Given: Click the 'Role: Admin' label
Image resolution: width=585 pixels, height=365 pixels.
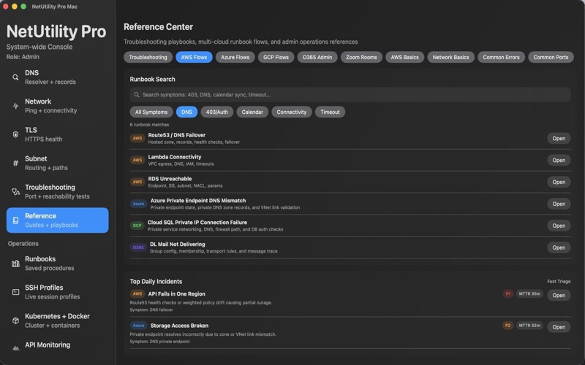Looking at the screenshot, I should pos(23,57).
